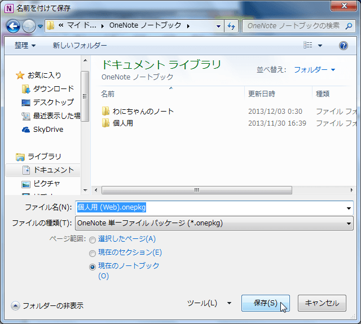Select 現在のセクション(E) radio button
The image size is (361, 324).
pyautogui.click(x=93, y=254)
